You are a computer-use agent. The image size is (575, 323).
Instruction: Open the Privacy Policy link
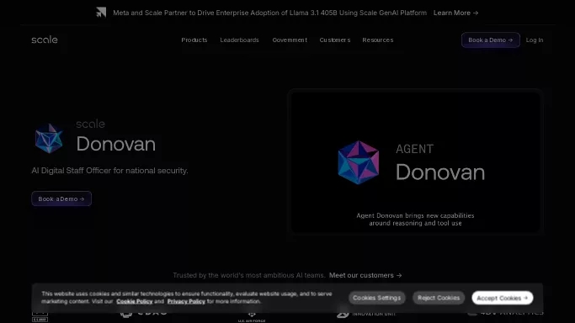pos(186,301)
